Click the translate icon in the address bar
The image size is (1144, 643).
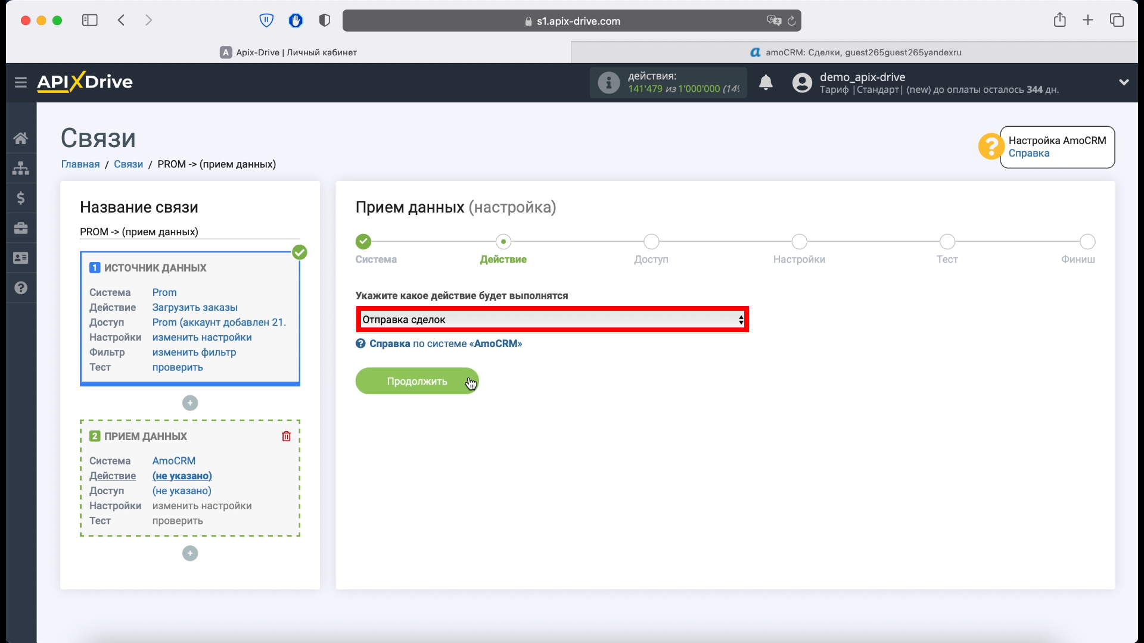click(x=773, y=21)
